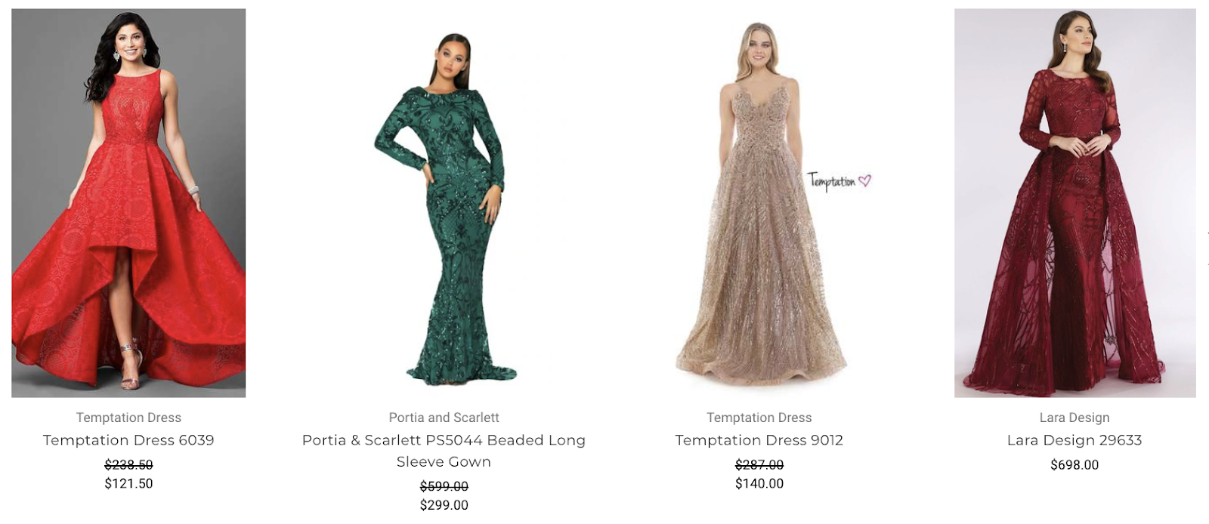Open brand link above Temptation Dress 6039
The image size is (1209, 524).
128,418
